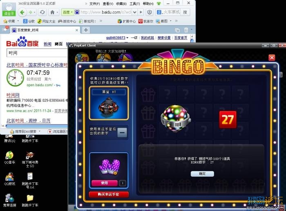Image resolution: width=286 pixels, height=211 pixels.
Task: Open the 腾讯QQ desktop icon
Action: point(10,139)
